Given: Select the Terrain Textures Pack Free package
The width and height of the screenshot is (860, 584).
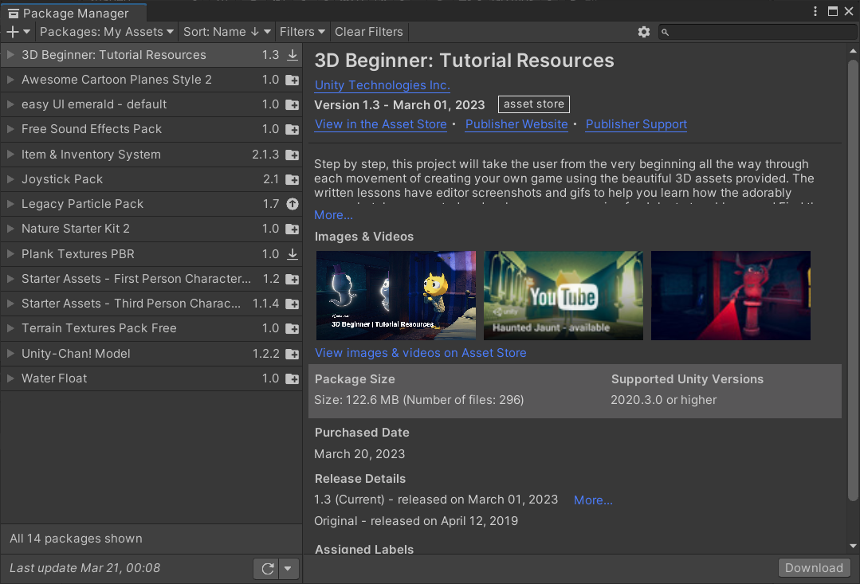Looking at the screenshot, I should (151, 328).
